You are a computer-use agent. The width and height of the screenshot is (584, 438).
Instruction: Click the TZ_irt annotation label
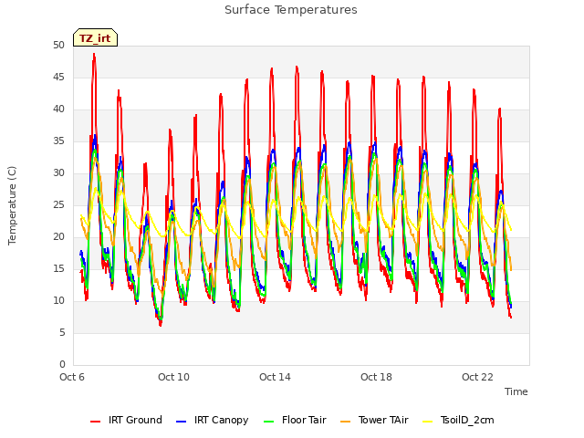tap(95, 38)
